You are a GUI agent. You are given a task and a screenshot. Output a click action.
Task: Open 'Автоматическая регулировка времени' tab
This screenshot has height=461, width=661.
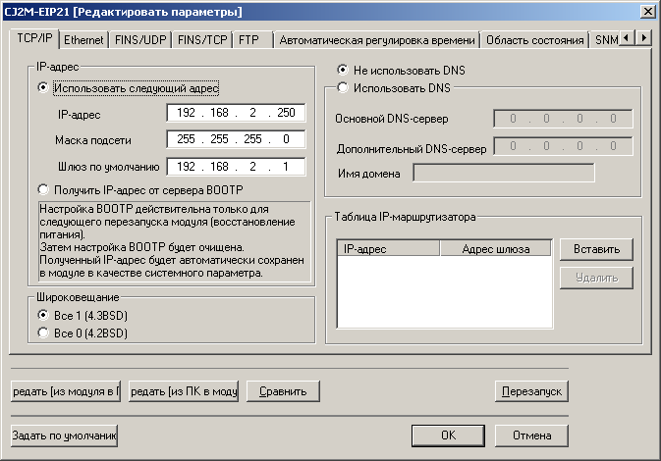pyautogui.click(x=377, y=40)
